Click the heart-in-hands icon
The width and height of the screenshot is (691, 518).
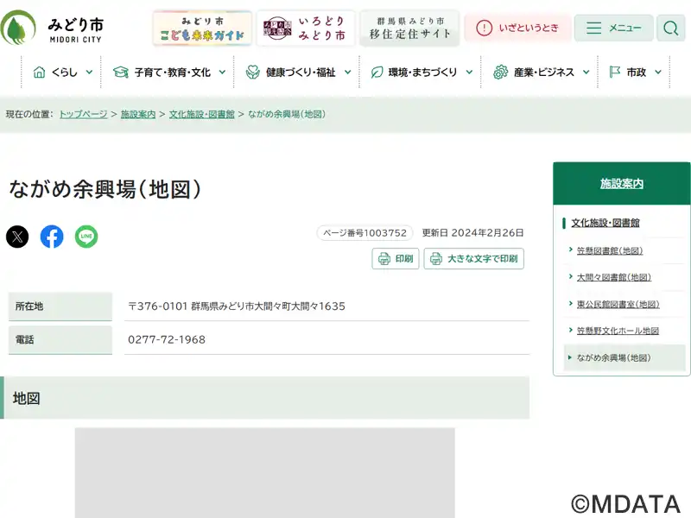coord(253,72)
